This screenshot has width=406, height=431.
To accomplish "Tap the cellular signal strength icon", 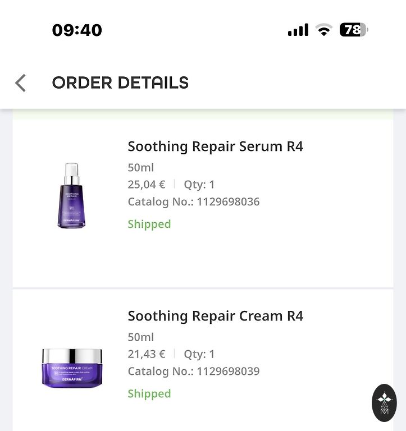I will coord(298,30).
